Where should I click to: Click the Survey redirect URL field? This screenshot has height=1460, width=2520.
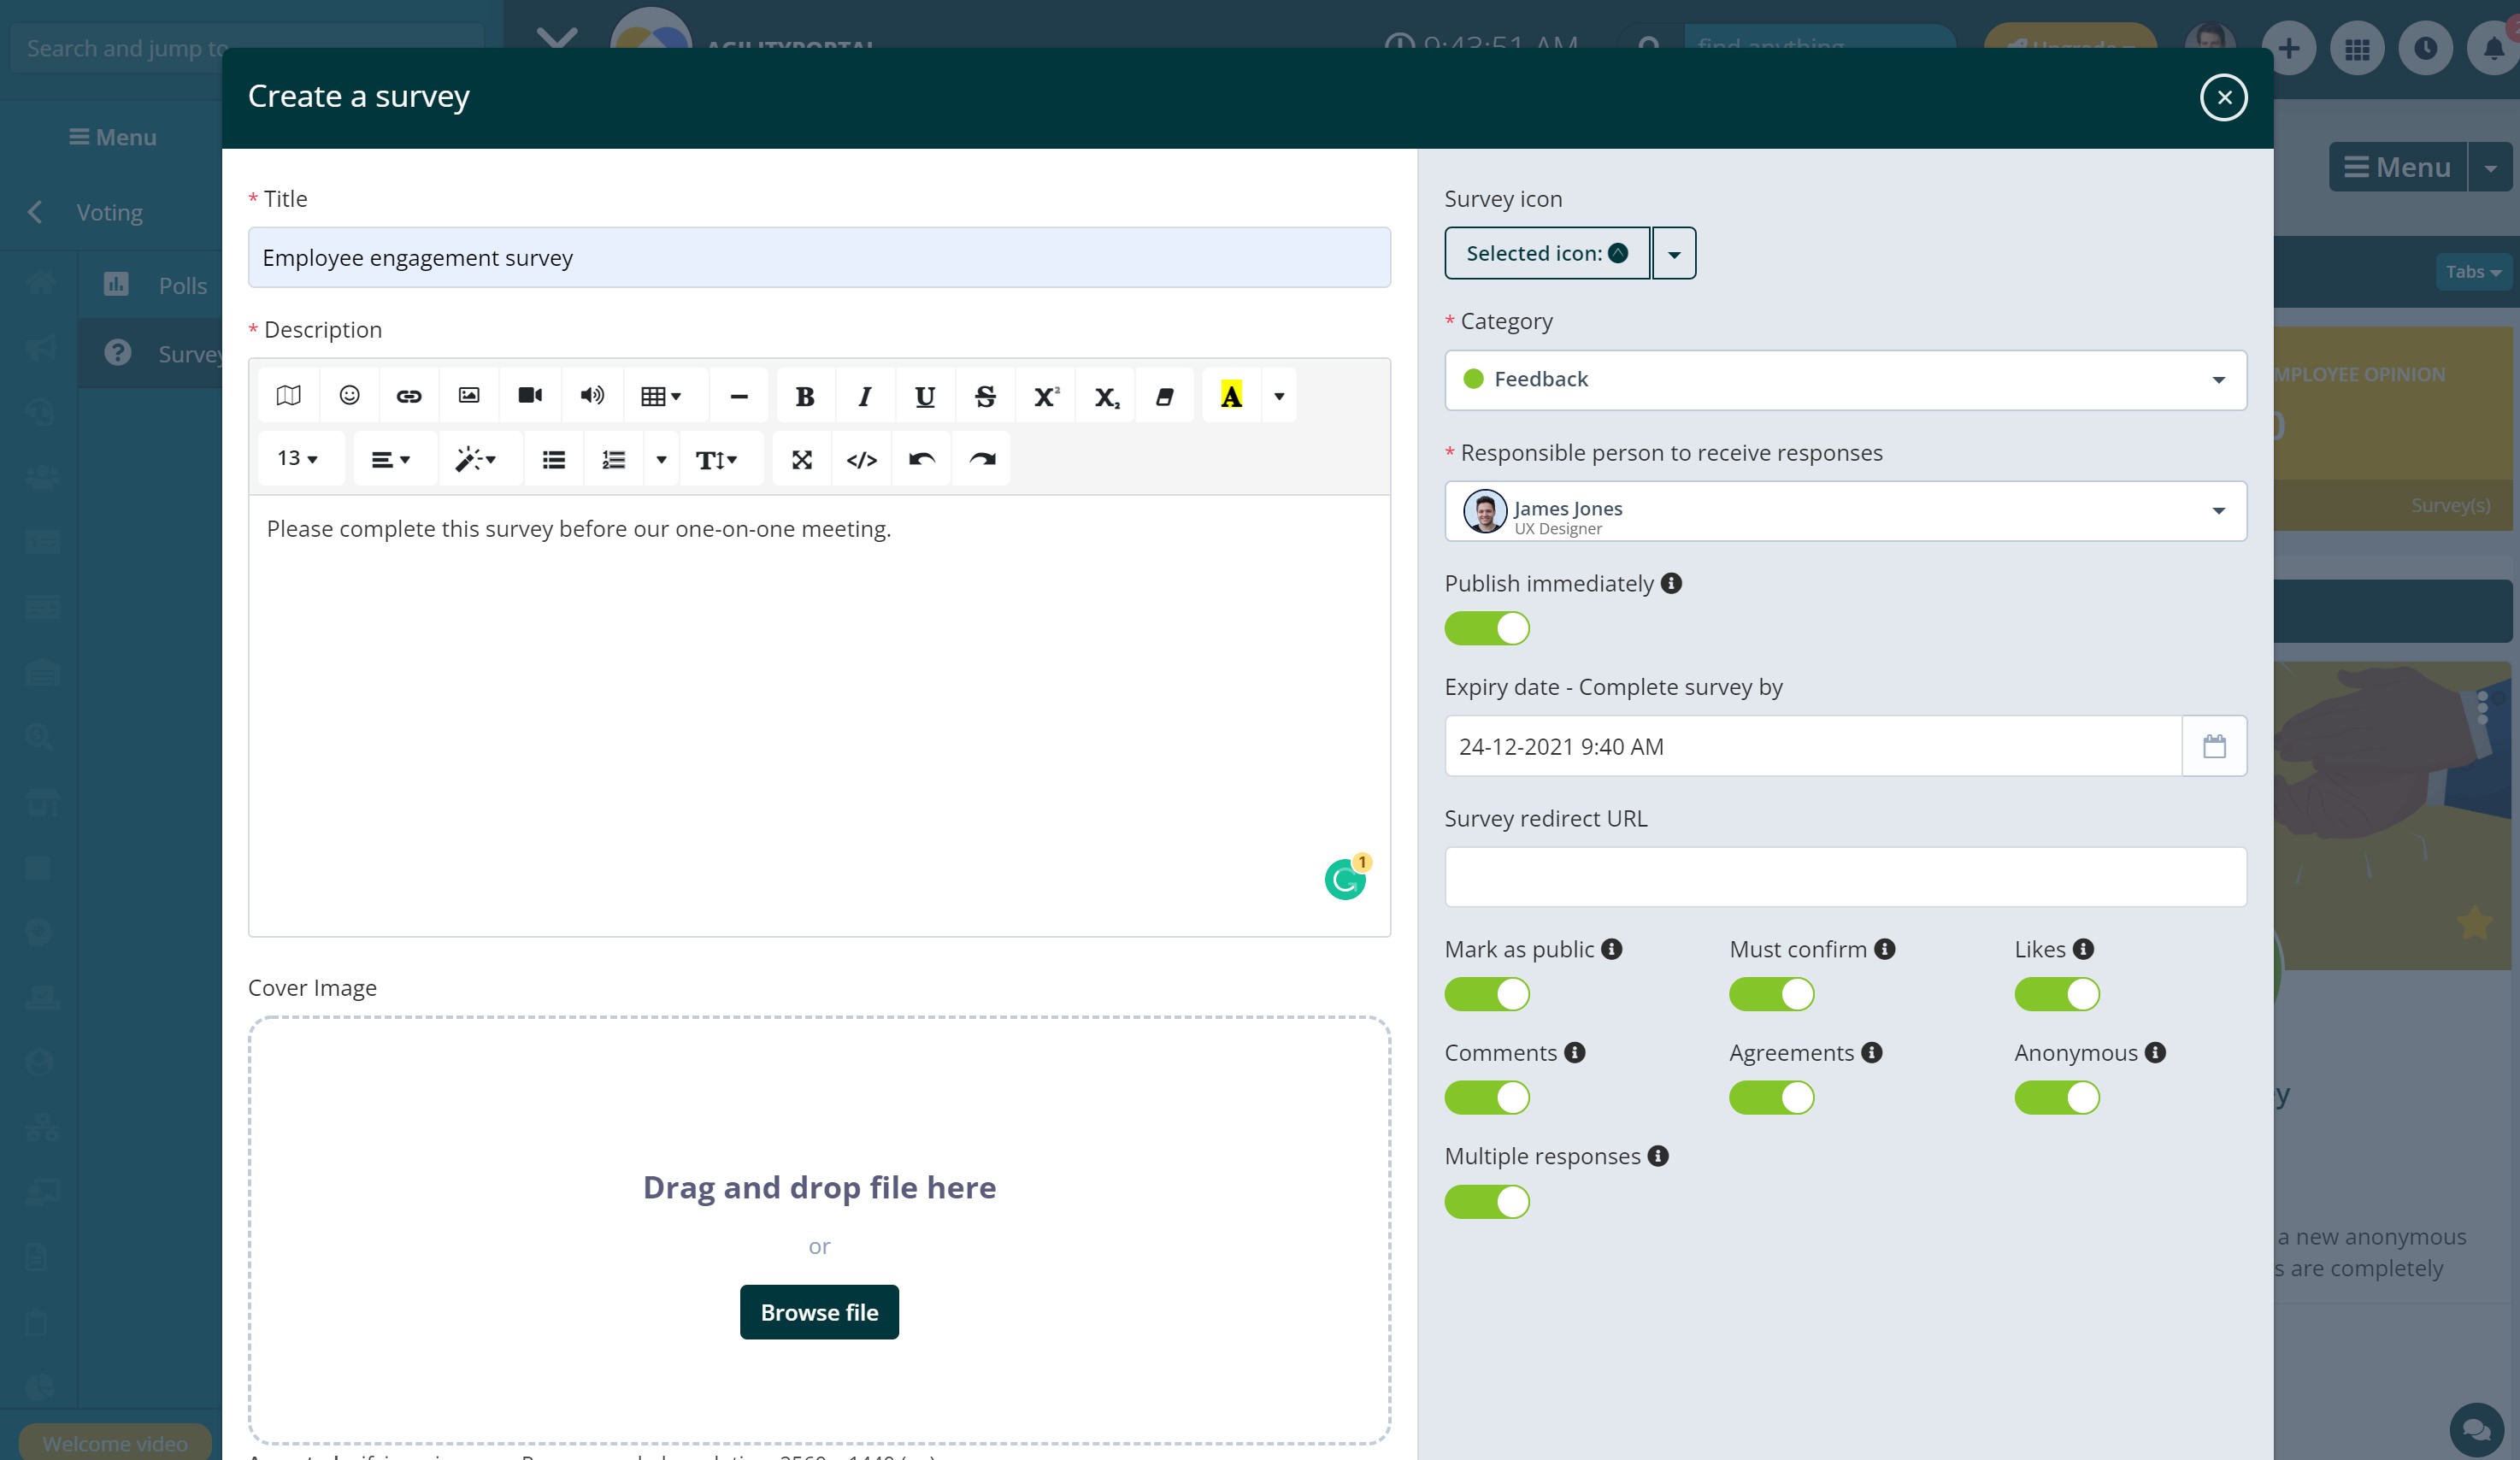1844,878
